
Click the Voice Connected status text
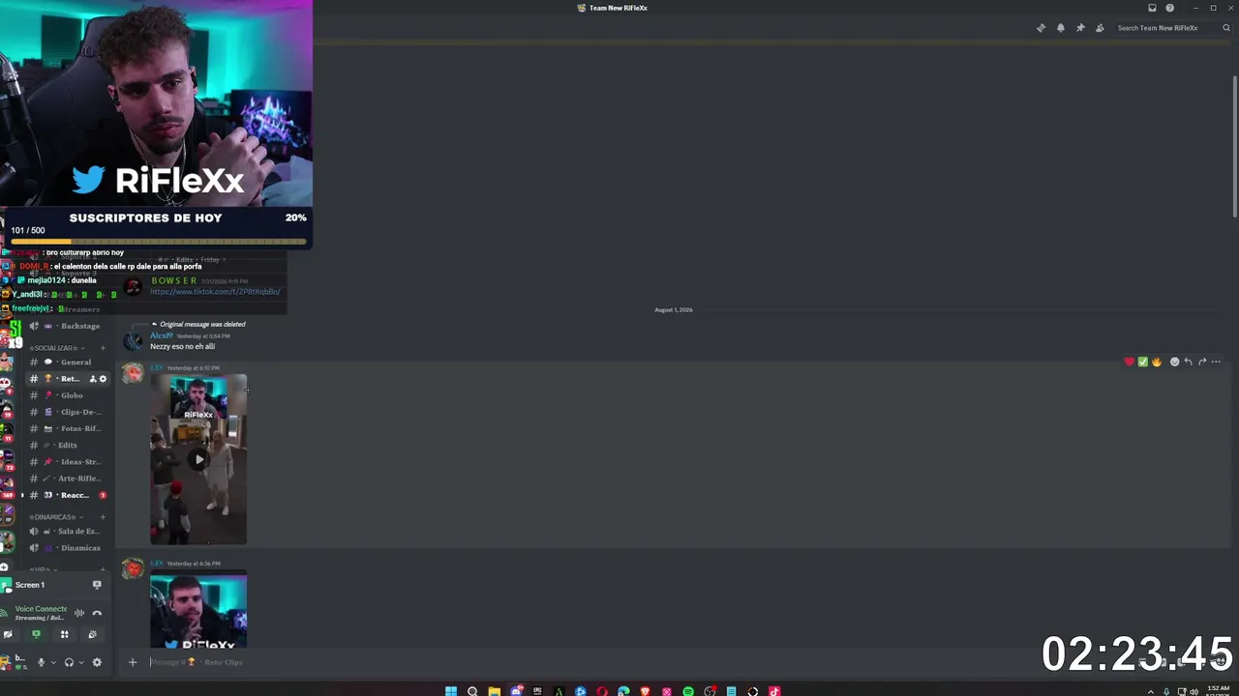pyautogui.click(x=42, y=609)
